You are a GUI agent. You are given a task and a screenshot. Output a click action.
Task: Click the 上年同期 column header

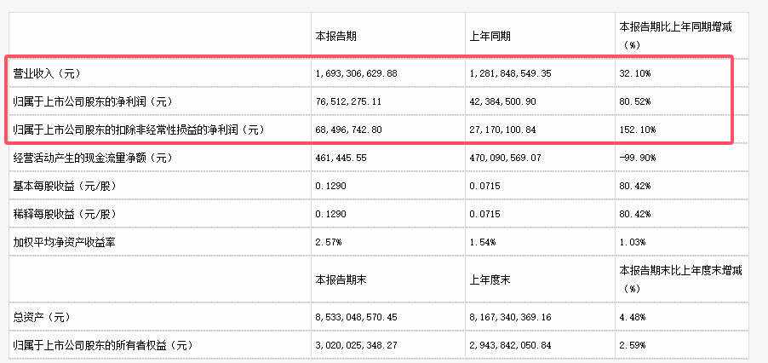[x=488, y=37]
